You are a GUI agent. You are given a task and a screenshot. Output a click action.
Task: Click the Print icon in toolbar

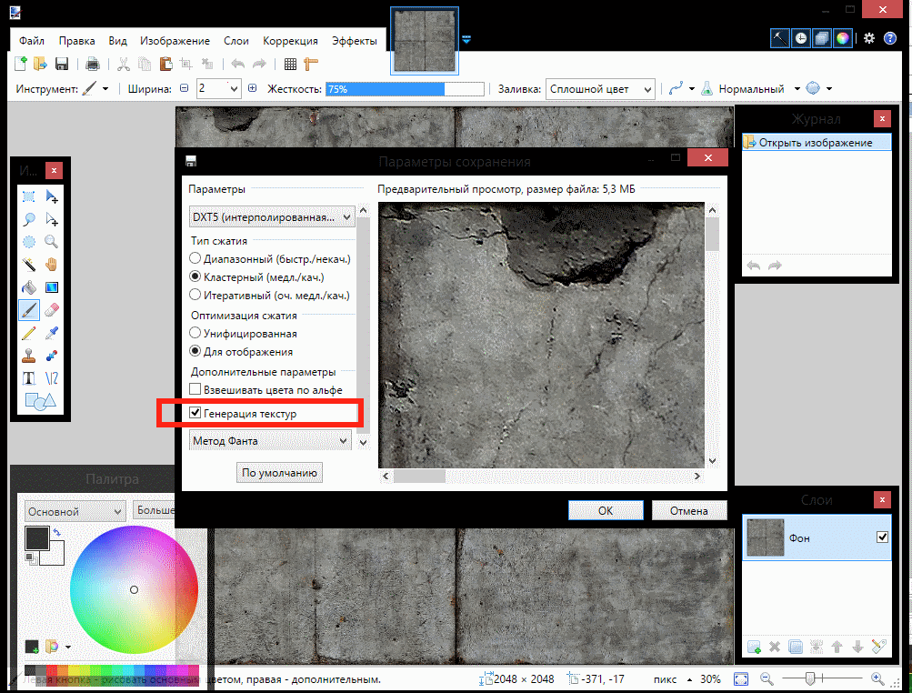[92, 64]
